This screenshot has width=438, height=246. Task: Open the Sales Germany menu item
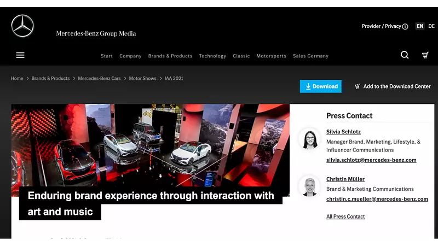coord(310,56)
